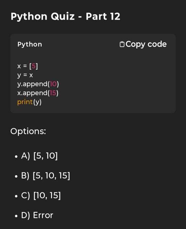186x229 pixels.
Task: Click the Options: heading
Action: pos(28,131)
